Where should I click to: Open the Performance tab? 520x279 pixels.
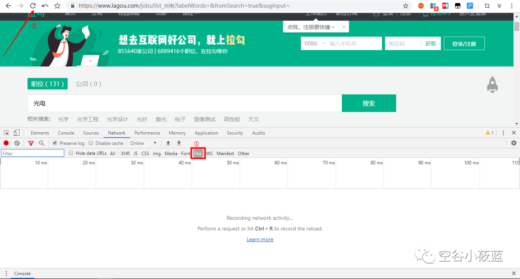(147, 133)
